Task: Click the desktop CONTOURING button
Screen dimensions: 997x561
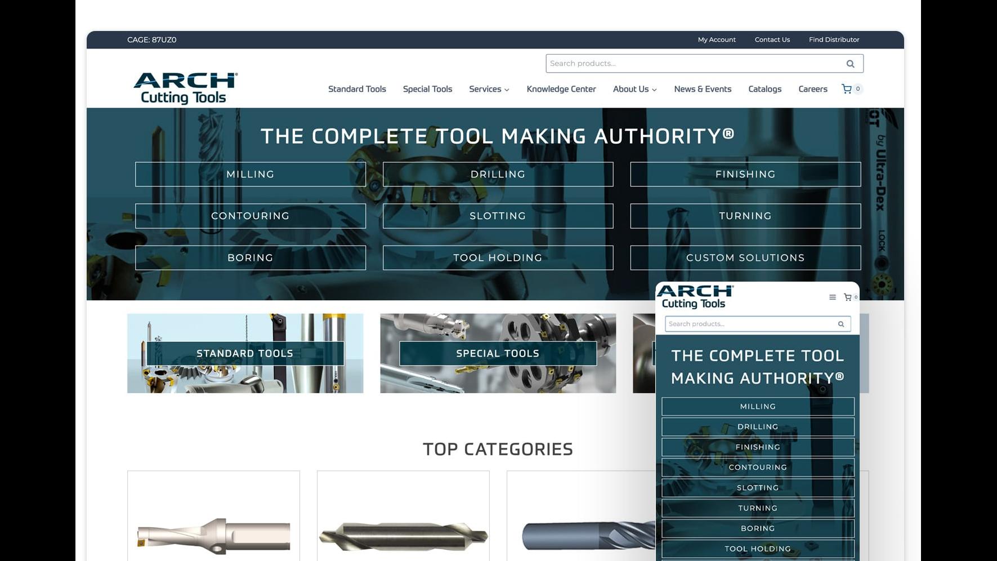Action: tap(250, 216)
